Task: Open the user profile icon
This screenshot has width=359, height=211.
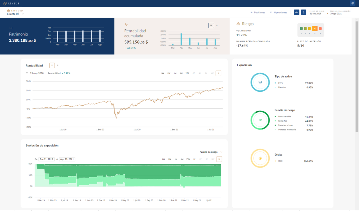Action: click(x=353, y=3)
